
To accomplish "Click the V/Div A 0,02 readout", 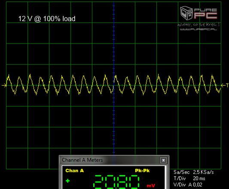I will [x=188, y=185].
